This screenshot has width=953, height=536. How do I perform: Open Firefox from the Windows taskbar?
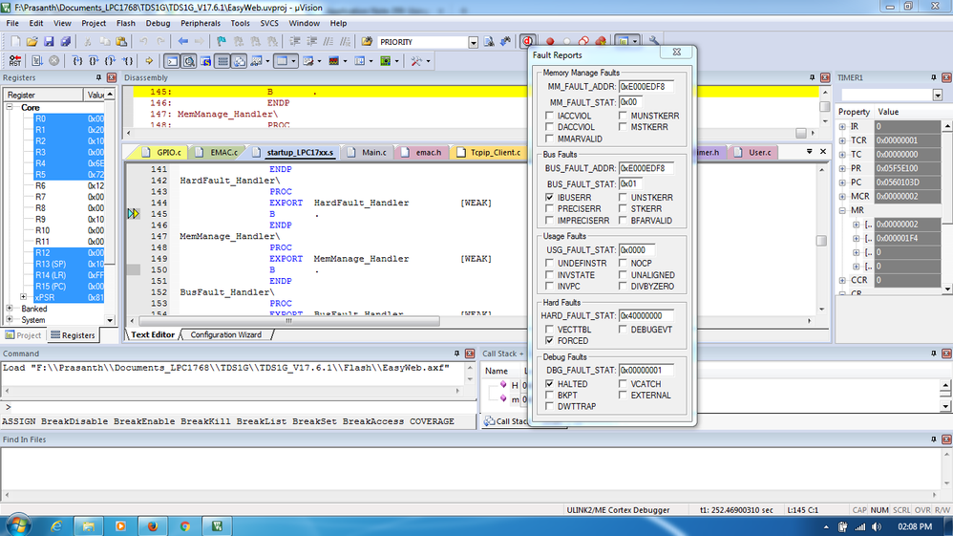[153, 525]
